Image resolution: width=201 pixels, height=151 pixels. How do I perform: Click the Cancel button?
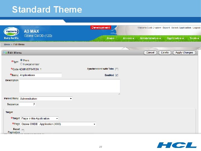[x=150, y=53]
